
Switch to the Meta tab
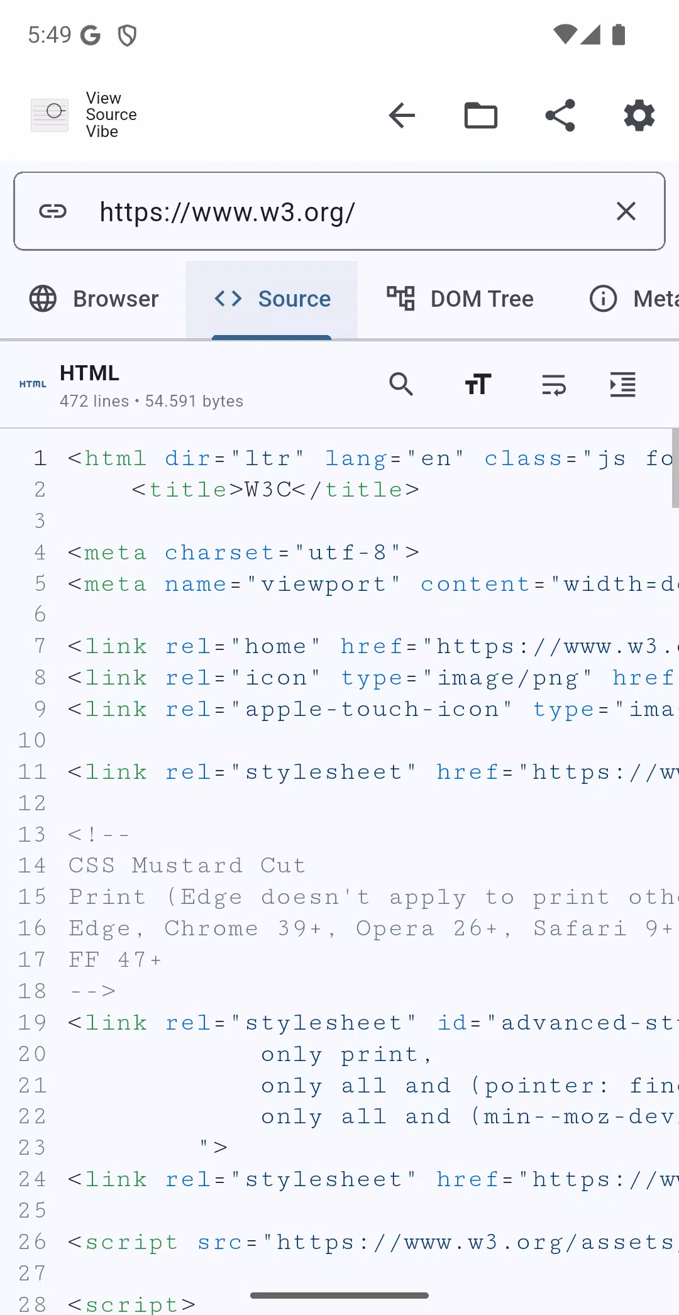tap(634, 299)
